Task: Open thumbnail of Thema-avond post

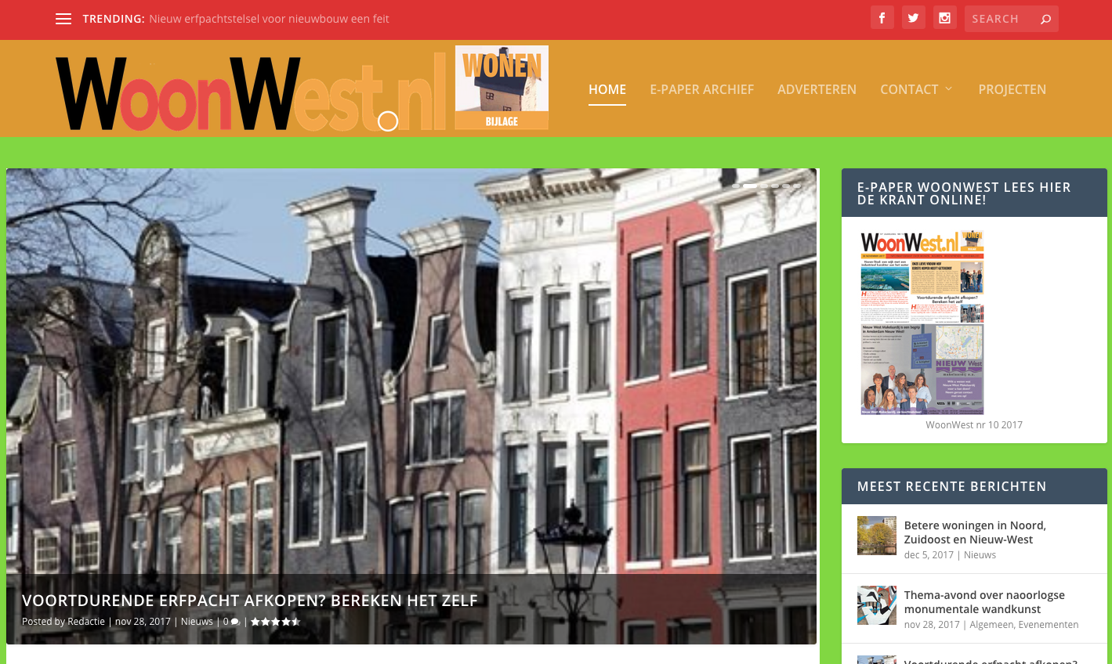Action: pos(877,605)
